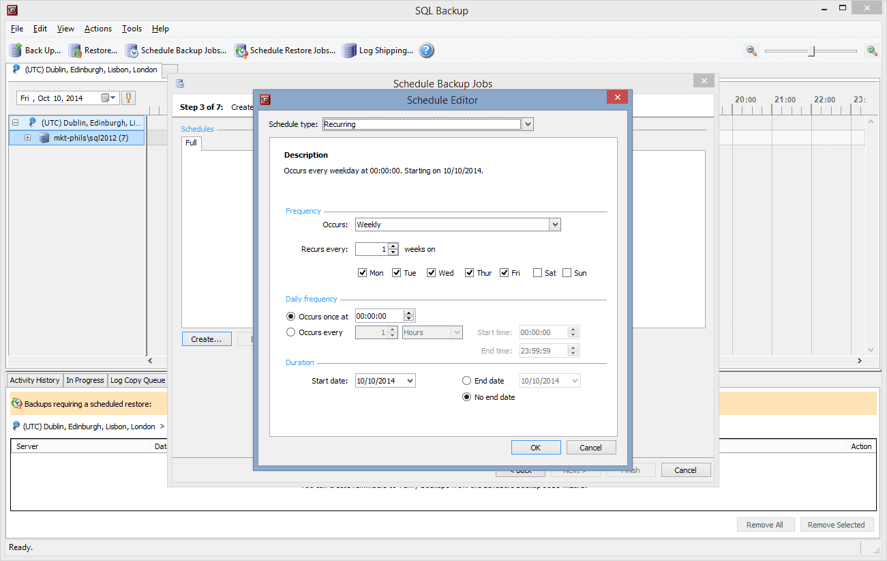
Task: Uncheck the Wed checkbox
Action: pyautogui.click(x=432, y=273)
